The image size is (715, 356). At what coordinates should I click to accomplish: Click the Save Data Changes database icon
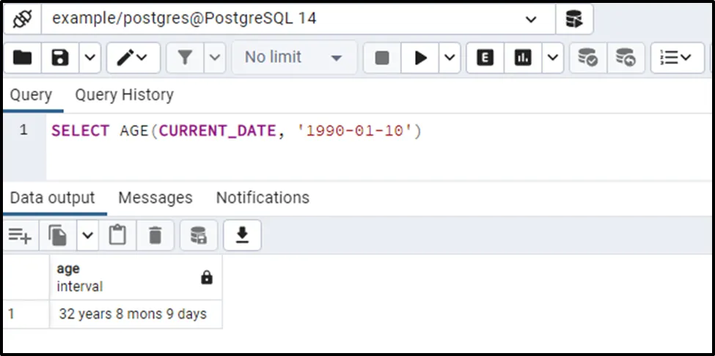click(x=198, y=235)
